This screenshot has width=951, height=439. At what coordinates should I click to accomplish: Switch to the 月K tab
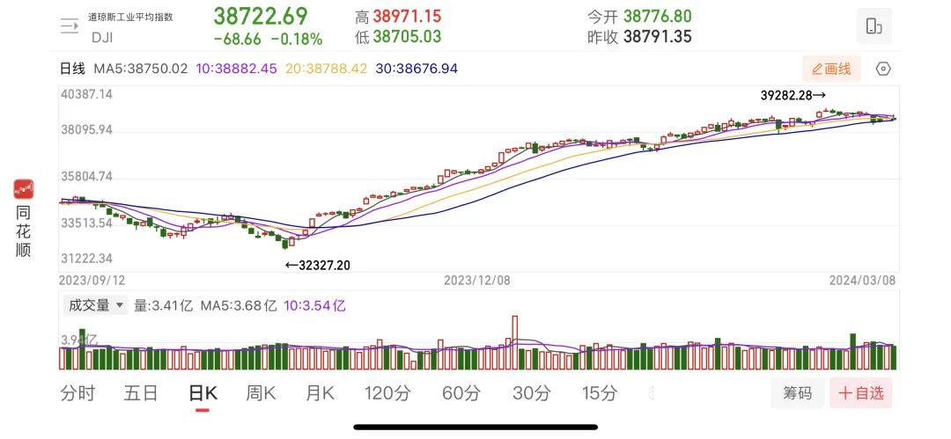[x=321, y=393]
